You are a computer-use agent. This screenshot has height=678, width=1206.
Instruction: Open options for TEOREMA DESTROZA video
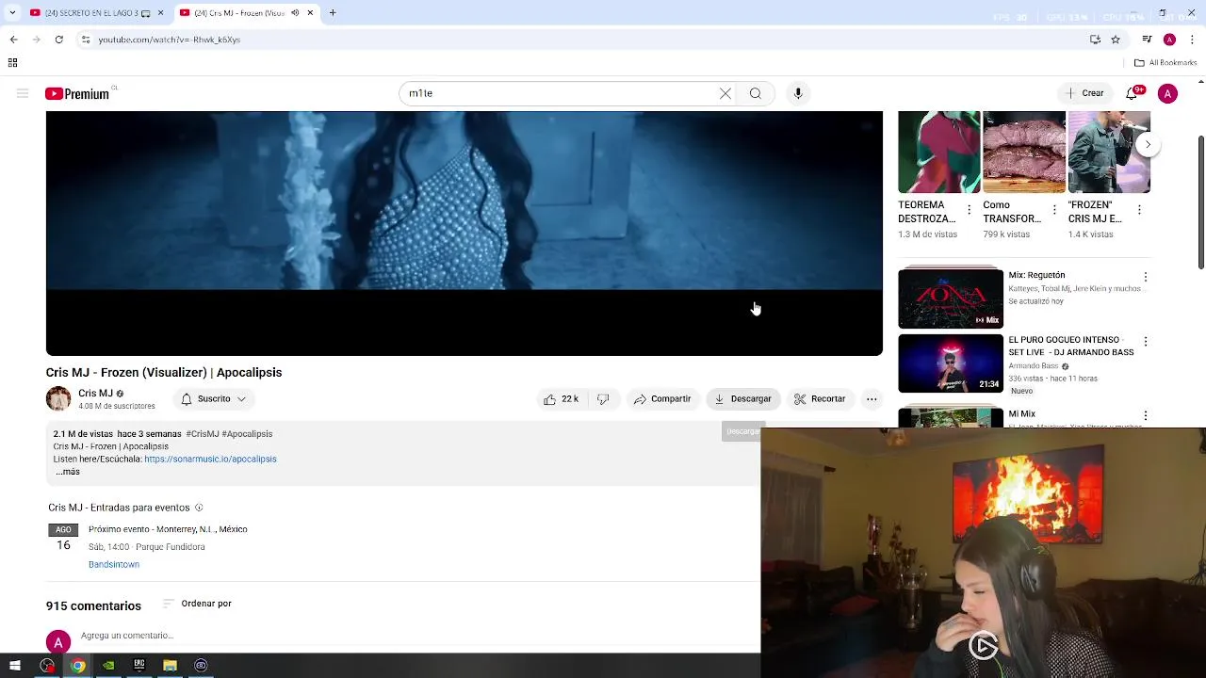pos(969,210)
